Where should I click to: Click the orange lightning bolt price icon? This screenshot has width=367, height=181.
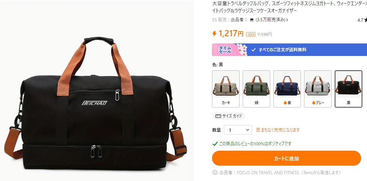tap(215, 34)
